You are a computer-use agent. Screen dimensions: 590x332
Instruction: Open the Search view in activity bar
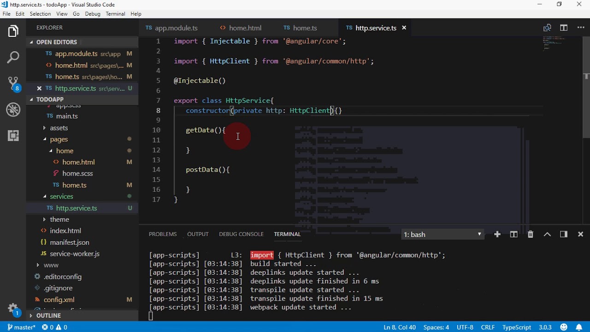click(13, 58)
